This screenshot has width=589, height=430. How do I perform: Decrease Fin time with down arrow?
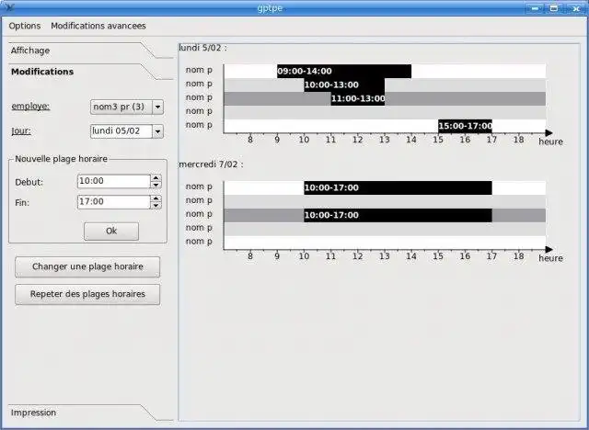coord(156,206)
